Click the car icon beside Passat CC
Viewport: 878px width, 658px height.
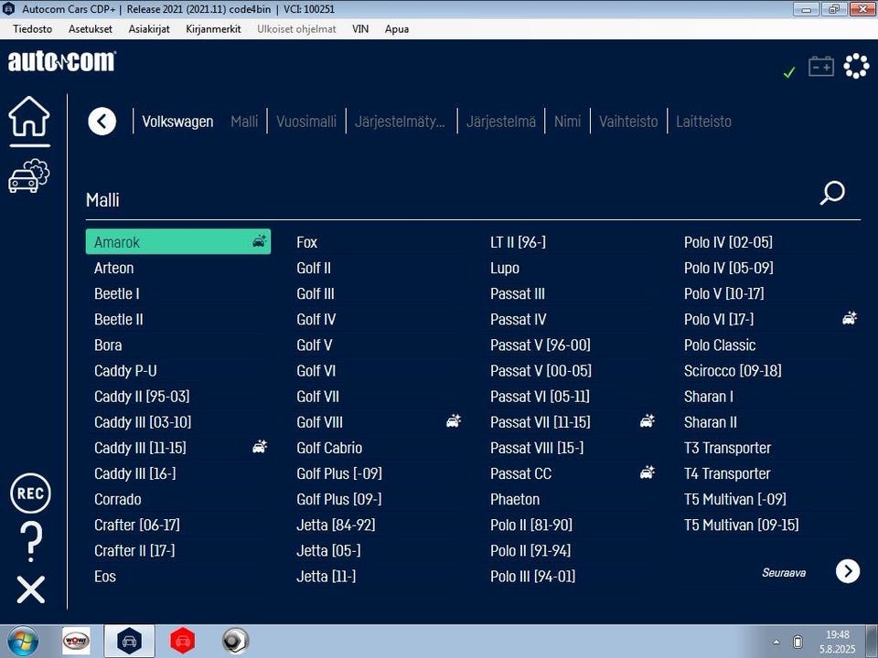pos(647,472)
